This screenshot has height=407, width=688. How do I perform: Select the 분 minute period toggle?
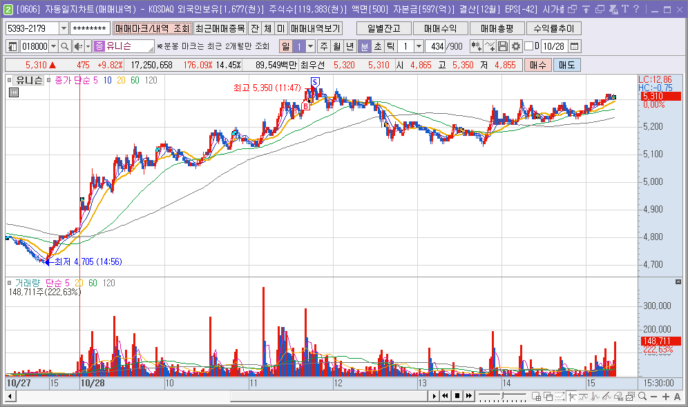click(x=364, y=46)
